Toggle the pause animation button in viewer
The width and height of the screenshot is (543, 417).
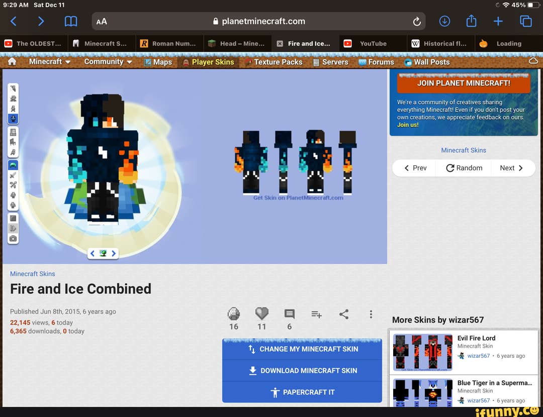(x=14, y=228)
